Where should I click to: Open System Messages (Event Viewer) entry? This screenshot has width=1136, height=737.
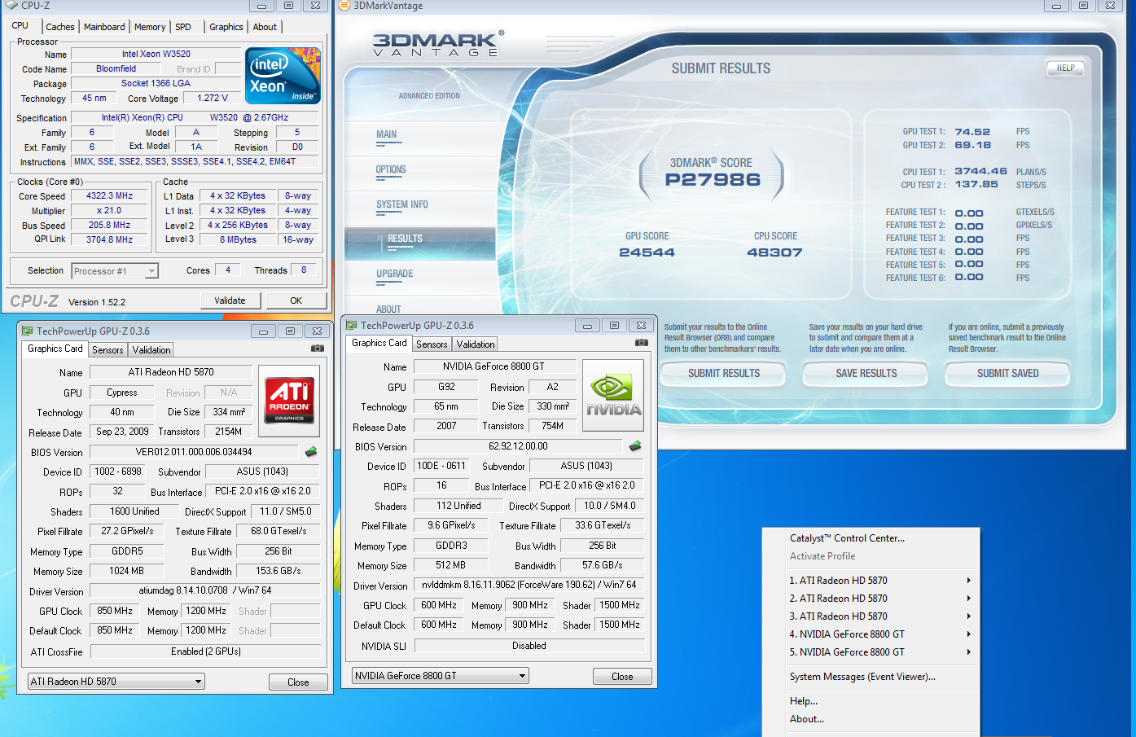862,677
